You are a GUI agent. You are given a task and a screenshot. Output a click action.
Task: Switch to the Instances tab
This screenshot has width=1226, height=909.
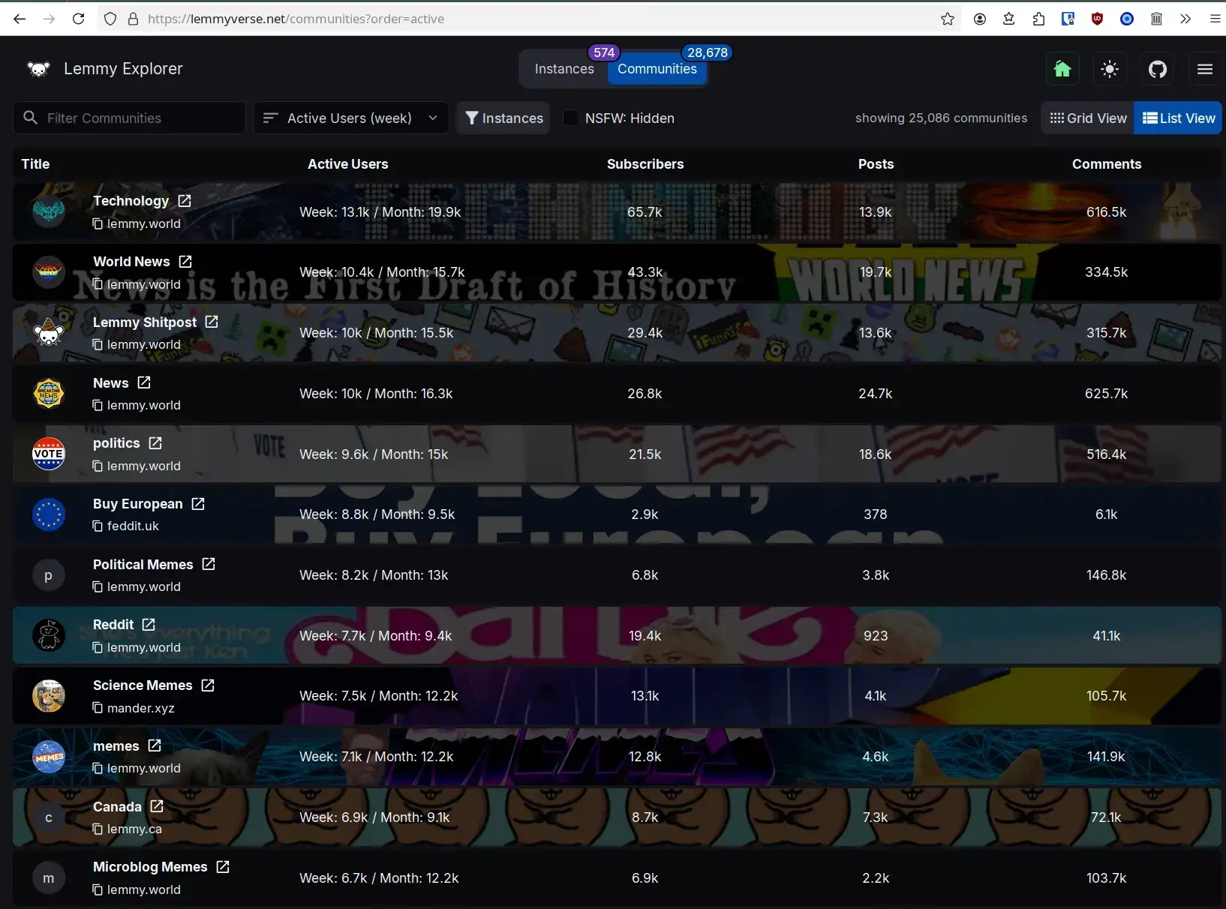[x=564, y=69]
